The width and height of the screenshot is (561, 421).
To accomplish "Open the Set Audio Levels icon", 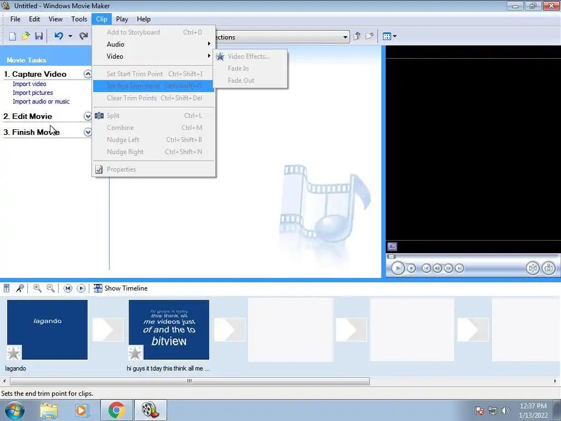I will click(x=7, y=288).
